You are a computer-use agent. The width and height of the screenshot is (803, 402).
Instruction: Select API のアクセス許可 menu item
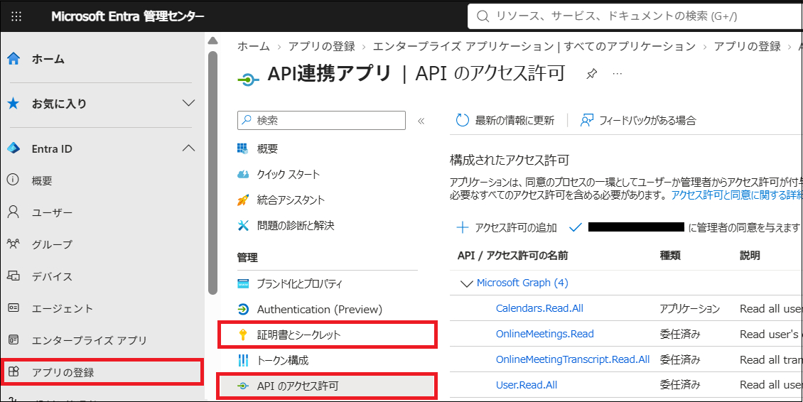click(x=328, y=386)
